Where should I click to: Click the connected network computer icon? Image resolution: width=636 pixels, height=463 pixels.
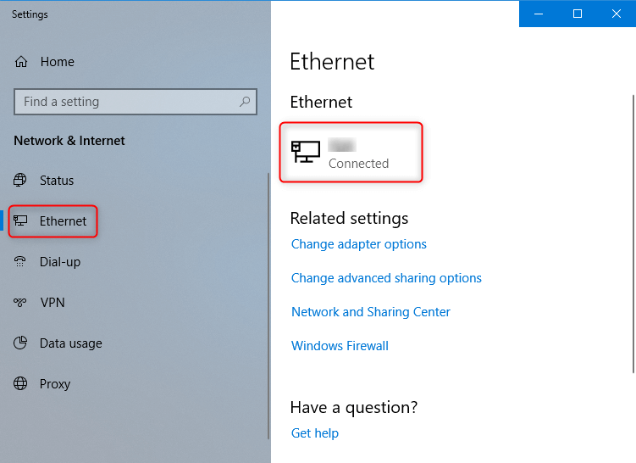[x=306, y=153]
